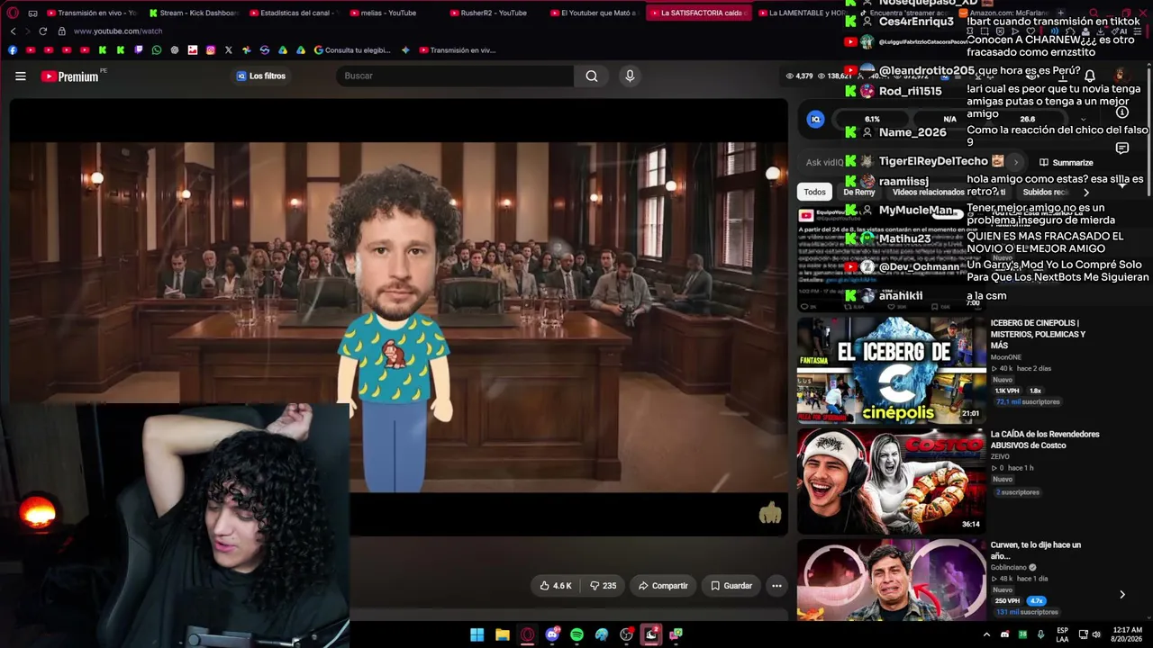
Task: Select the 'De Remy' filter chip
Action: 858,192
